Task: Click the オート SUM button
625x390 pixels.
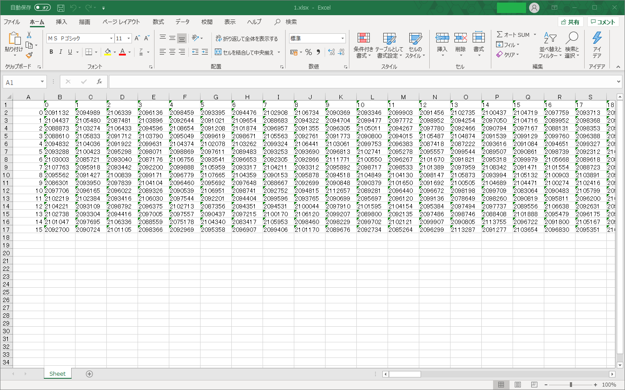Action: (x=513, y=35)
